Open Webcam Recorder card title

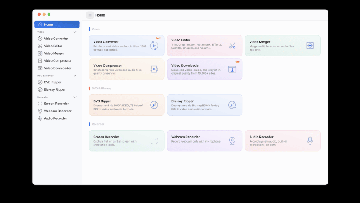pos(185,137)
